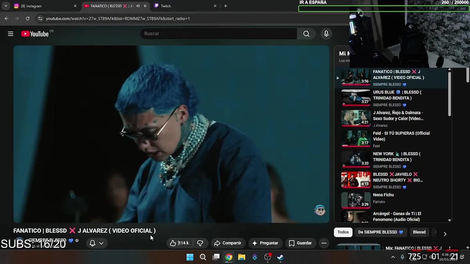Screen dimensions: 470x264
Task: Open the notification bell dropdown
Action: 97,243
